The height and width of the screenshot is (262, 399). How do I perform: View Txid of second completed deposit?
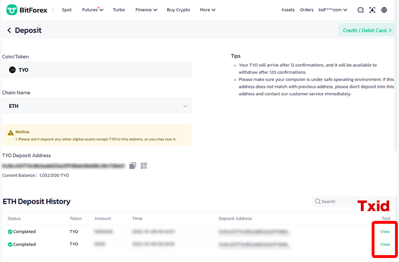click(385, 244)
